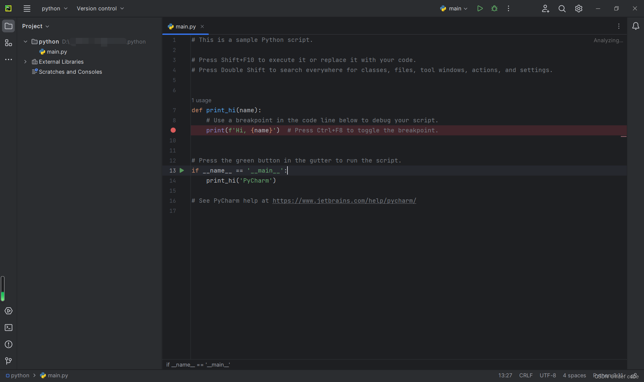Screen dimensions: 644x382
Task: Open the python project dropdown
Action: [x=54, y=8]
